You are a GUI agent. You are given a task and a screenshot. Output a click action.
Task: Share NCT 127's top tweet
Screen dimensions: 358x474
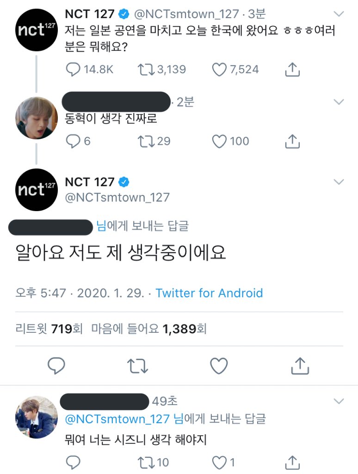(x=292, y=69)
